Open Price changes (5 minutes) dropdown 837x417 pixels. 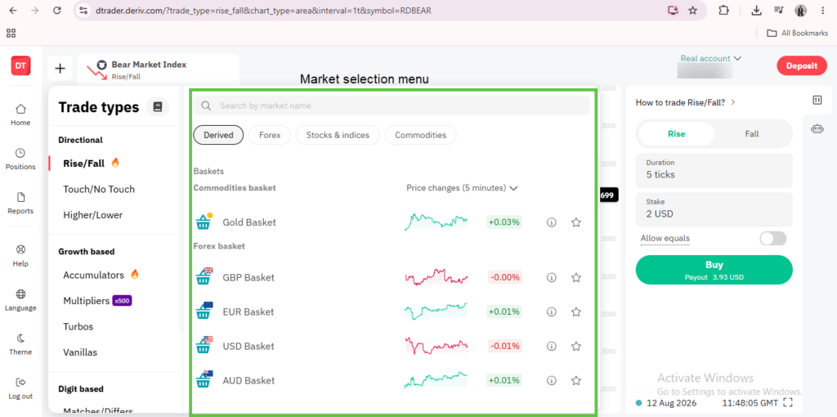[x=463, y=188]
